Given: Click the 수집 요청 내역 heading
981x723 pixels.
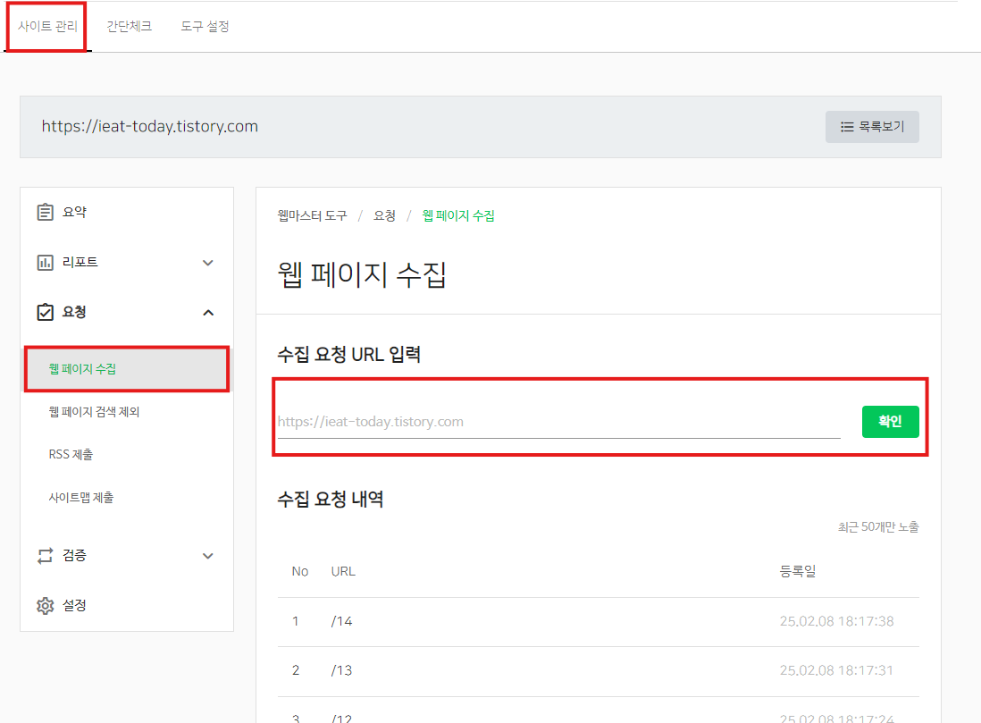Looking at the screenshot, I should coord(331,500).
